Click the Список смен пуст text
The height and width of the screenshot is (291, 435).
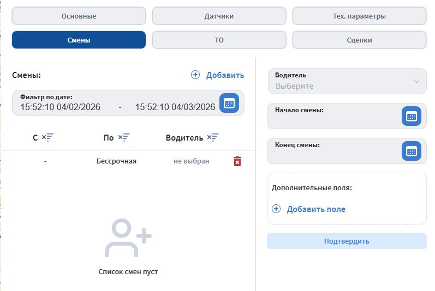pos(128,271)
